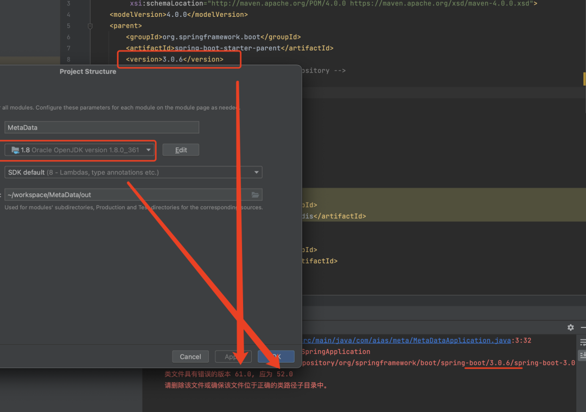
Task: Click the groupId org.springframework.boot line
Action: click(213, 37)
